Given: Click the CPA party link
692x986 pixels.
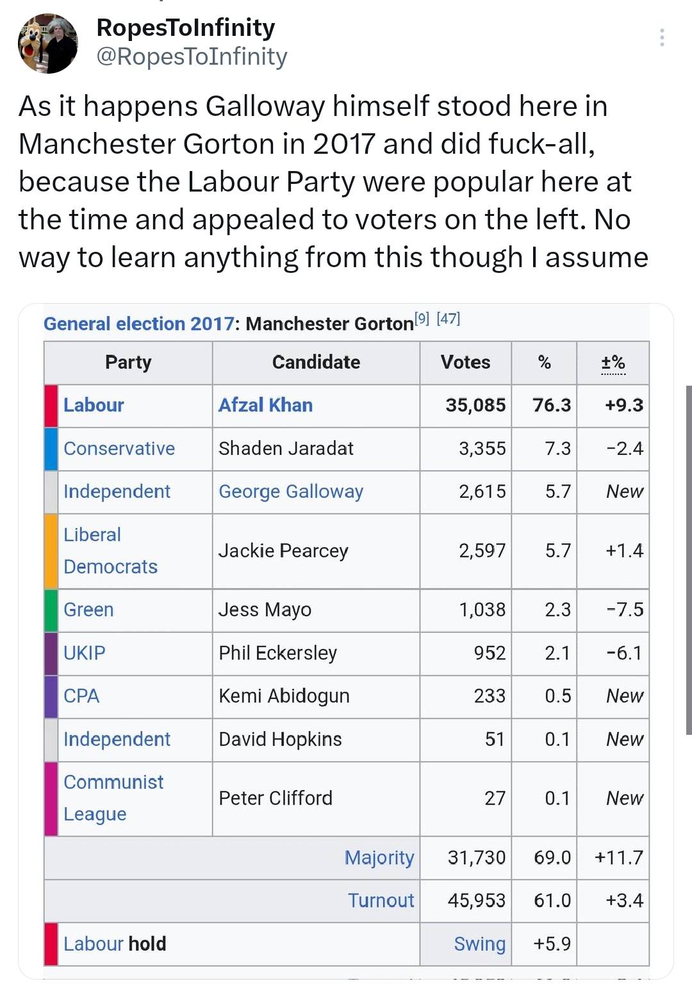Looking at the screenshot, I should pos(81,696).
